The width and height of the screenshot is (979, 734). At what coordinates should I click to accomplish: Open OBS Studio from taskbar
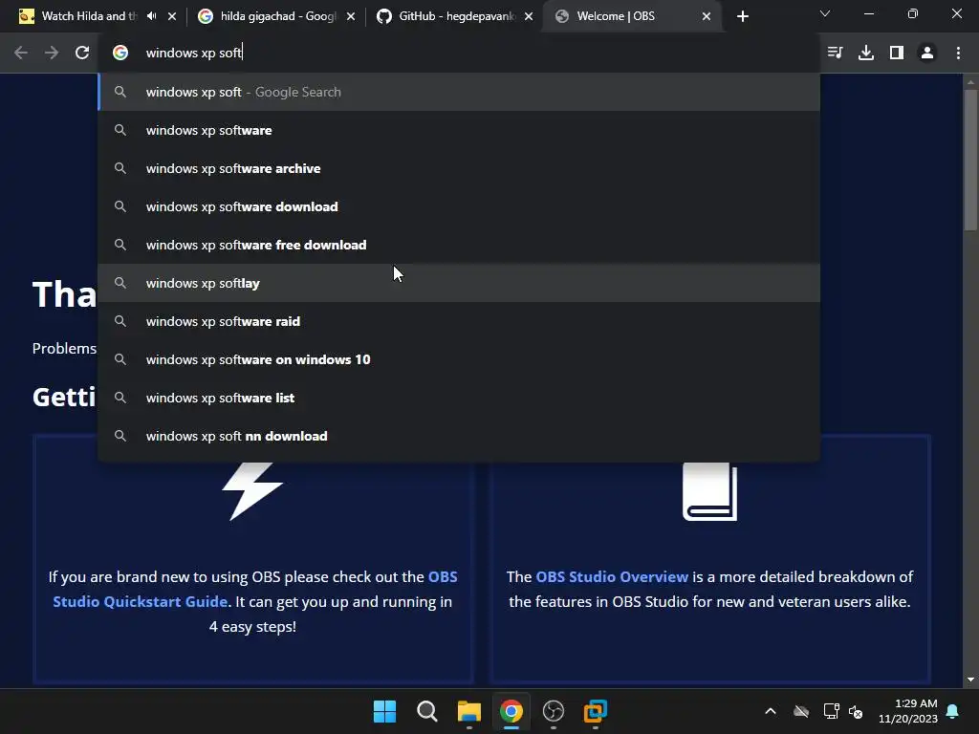(x=554, y=711)
